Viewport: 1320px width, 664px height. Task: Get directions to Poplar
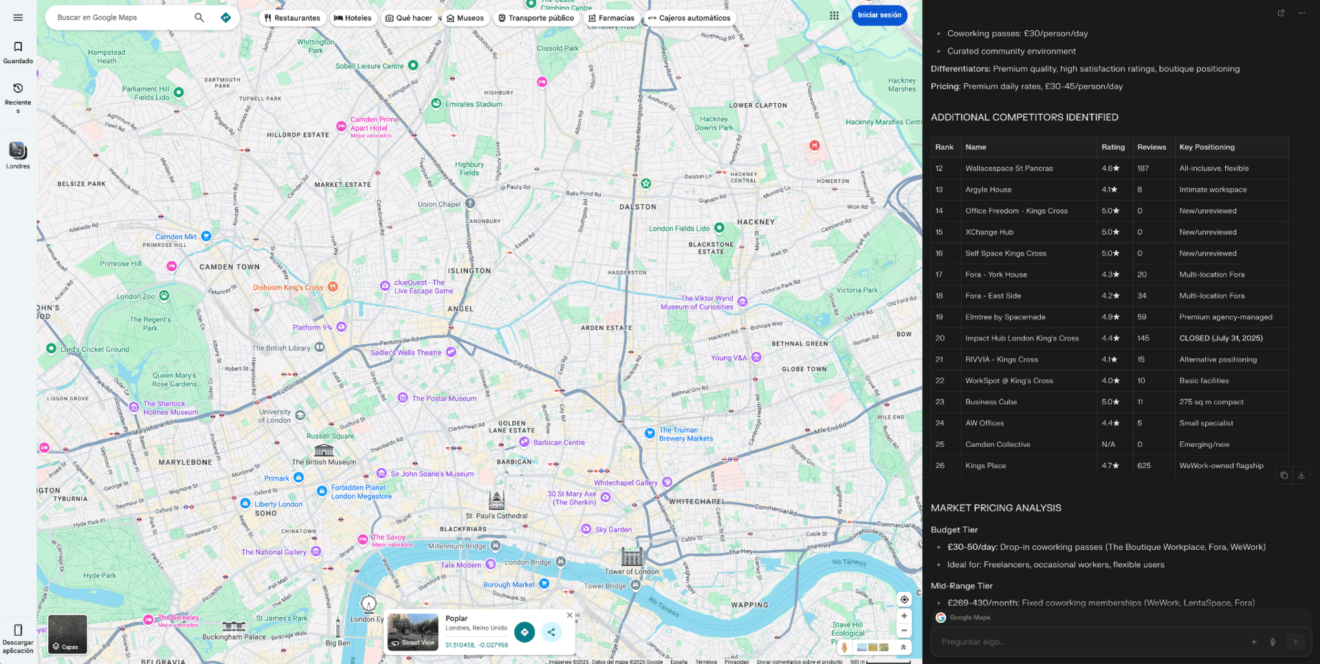click(x=525, y=632)
